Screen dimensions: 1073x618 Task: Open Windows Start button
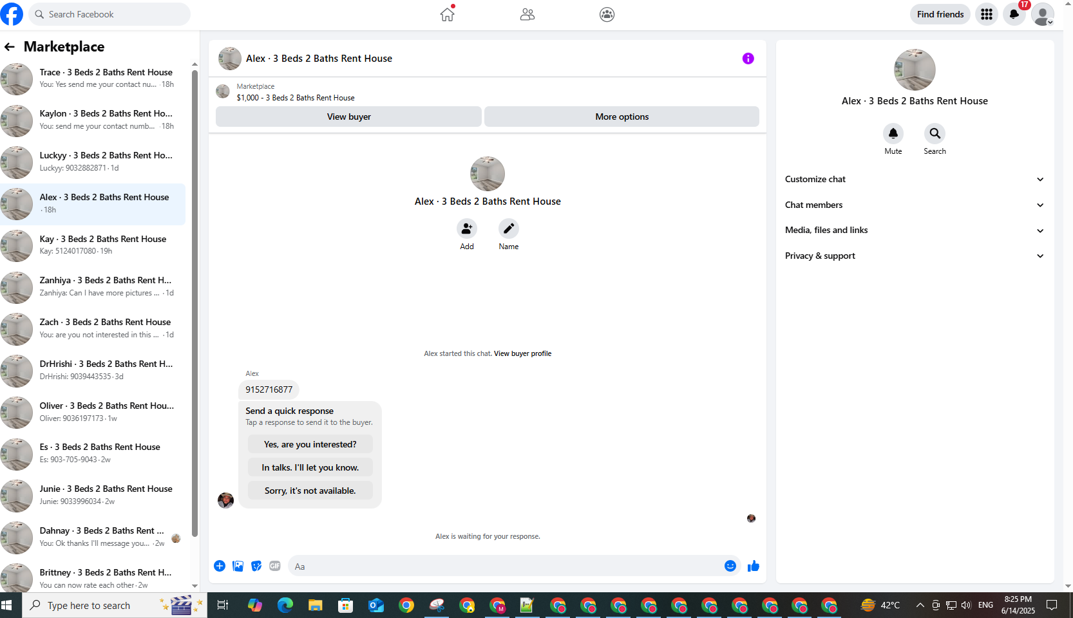click(x=7, y=605)
